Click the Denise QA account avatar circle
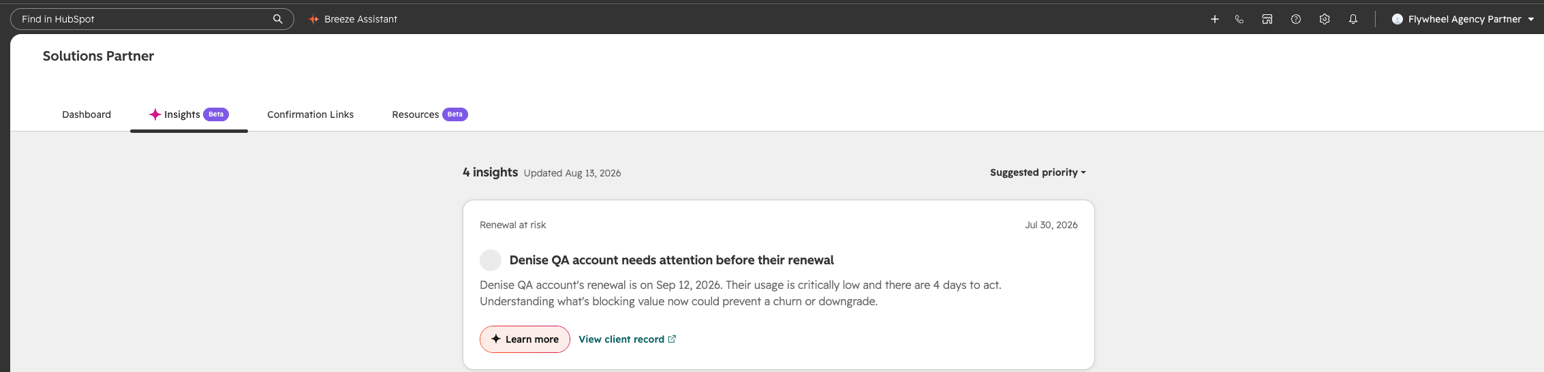This screenshot has height=372, width=1544. point(491,260)
